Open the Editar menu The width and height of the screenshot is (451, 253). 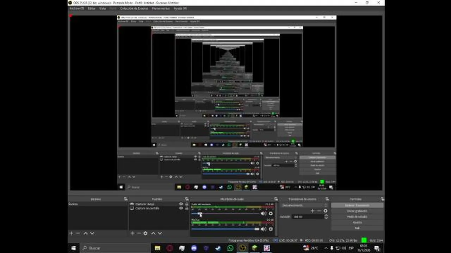point(91,8)
